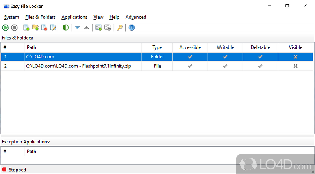This screenshot has height=174, width=315.
Task: Open the Advanced menu
Action: [x=136, y=17]
